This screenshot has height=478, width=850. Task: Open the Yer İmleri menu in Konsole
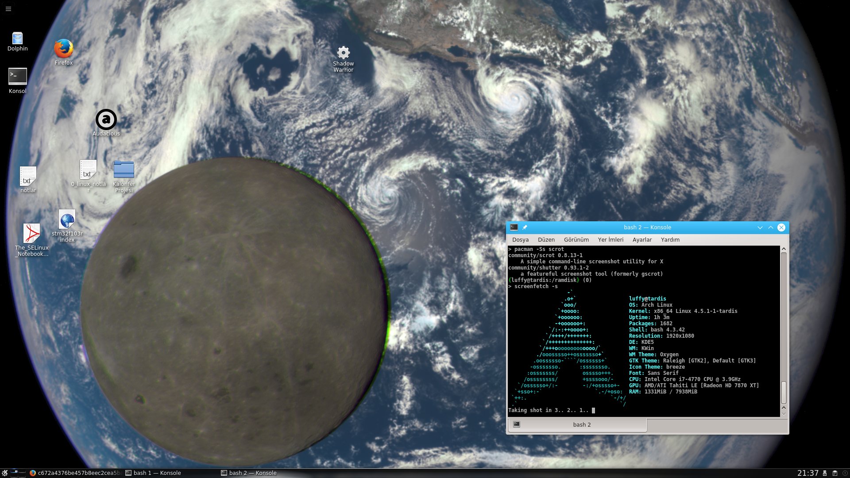coord(610,239)
